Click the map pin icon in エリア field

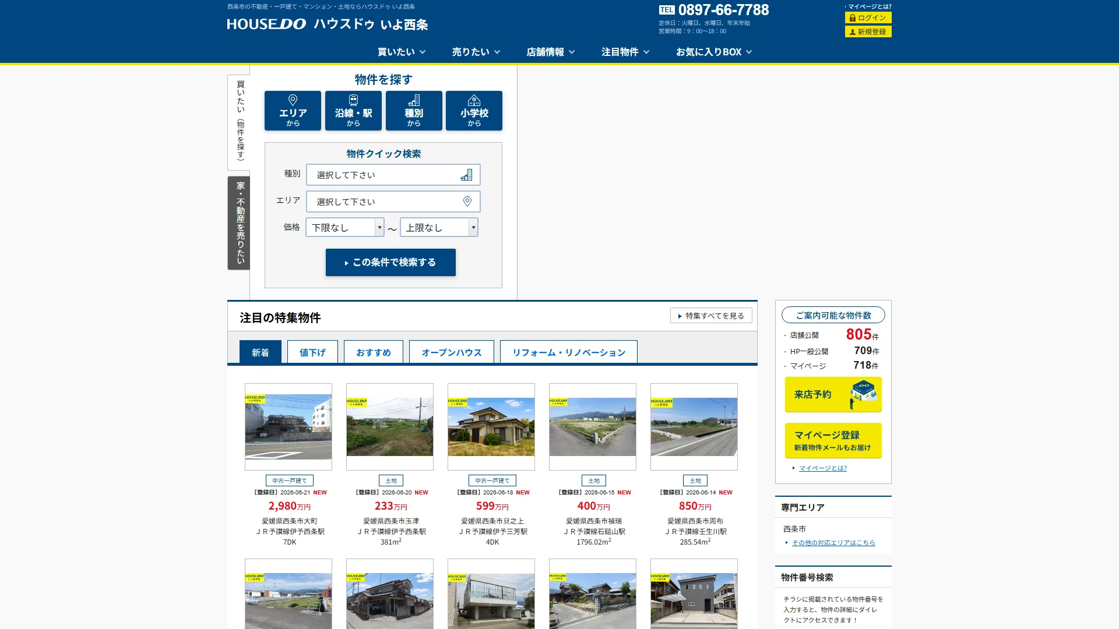[467, 202]
